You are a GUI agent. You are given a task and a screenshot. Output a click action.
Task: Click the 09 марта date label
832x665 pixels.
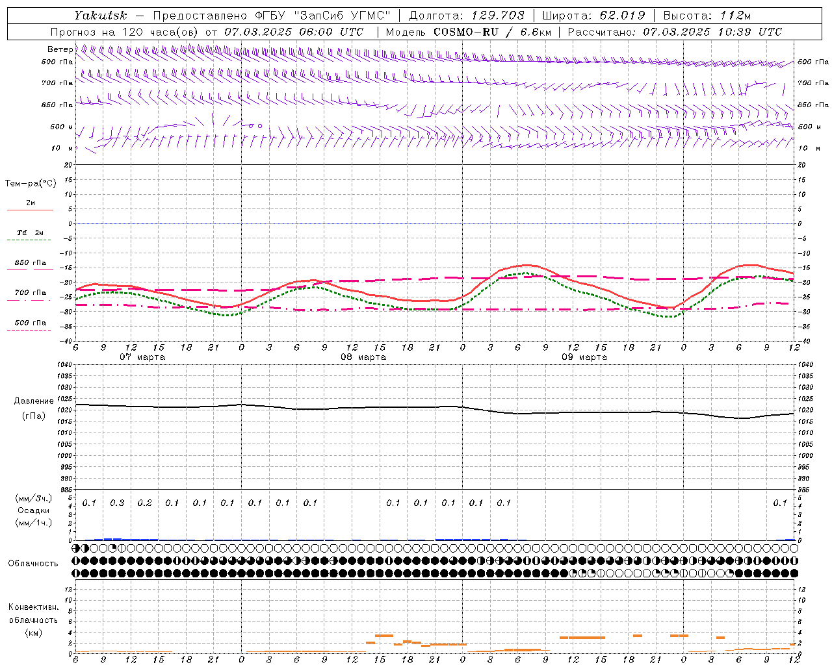pyautogui.click(x=584, y=357)
